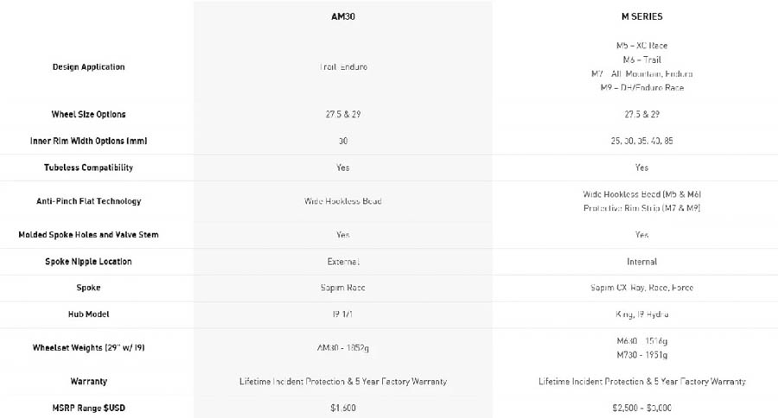
Task: Select the External spoke nipple value
Action: tap(343, 262)
